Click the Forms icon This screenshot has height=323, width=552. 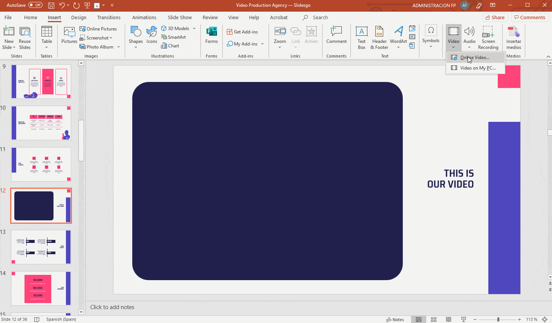pyautogui.click(x=211, y=35)
